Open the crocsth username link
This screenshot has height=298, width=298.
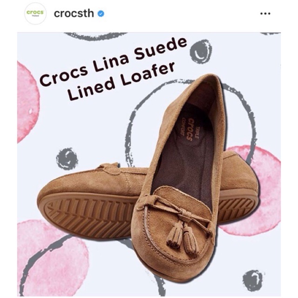pos(74,14)
